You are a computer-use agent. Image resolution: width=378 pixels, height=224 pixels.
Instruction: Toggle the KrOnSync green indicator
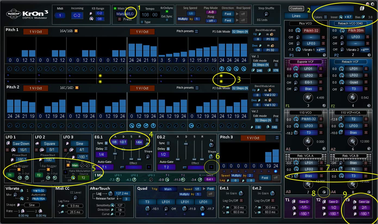167,11
